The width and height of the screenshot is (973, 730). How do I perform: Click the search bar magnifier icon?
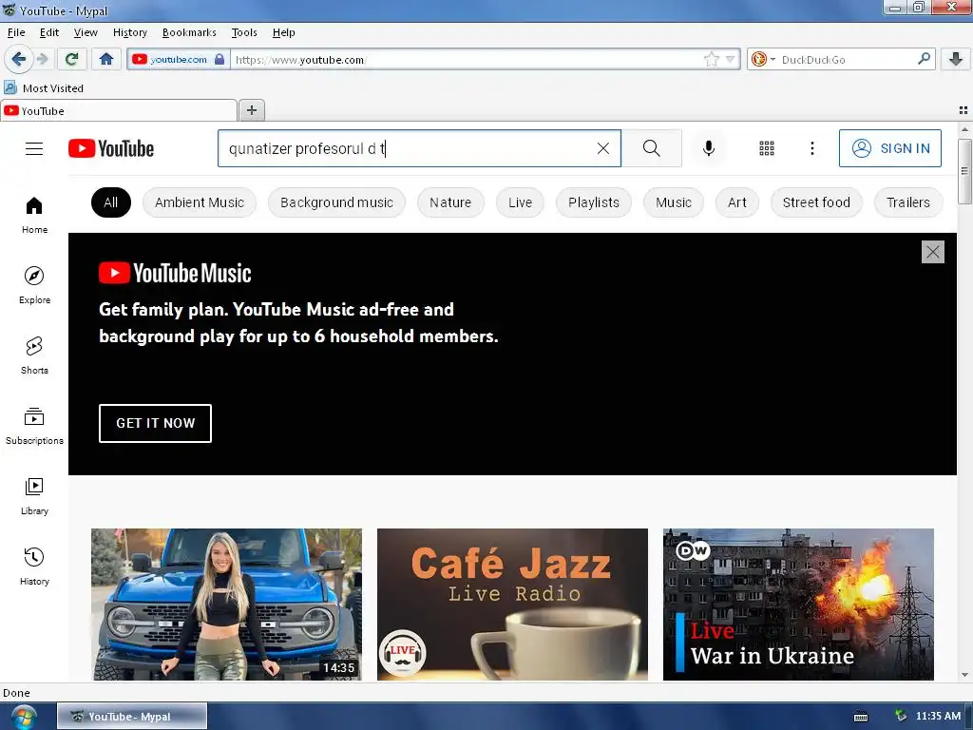pyautogui.click(x=924, y=59)
